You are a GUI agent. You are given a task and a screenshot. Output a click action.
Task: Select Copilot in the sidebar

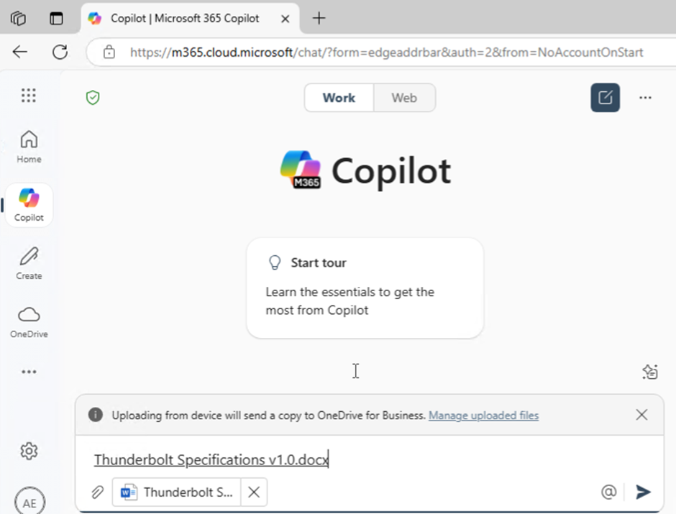(29, 205)
